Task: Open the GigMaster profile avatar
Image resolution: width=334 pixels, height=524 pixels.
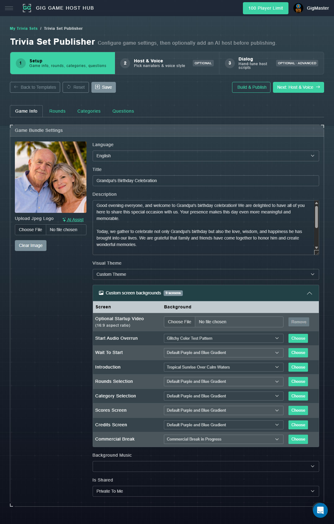Action: [298, 8]
